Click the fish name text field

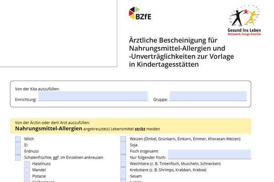209,154
